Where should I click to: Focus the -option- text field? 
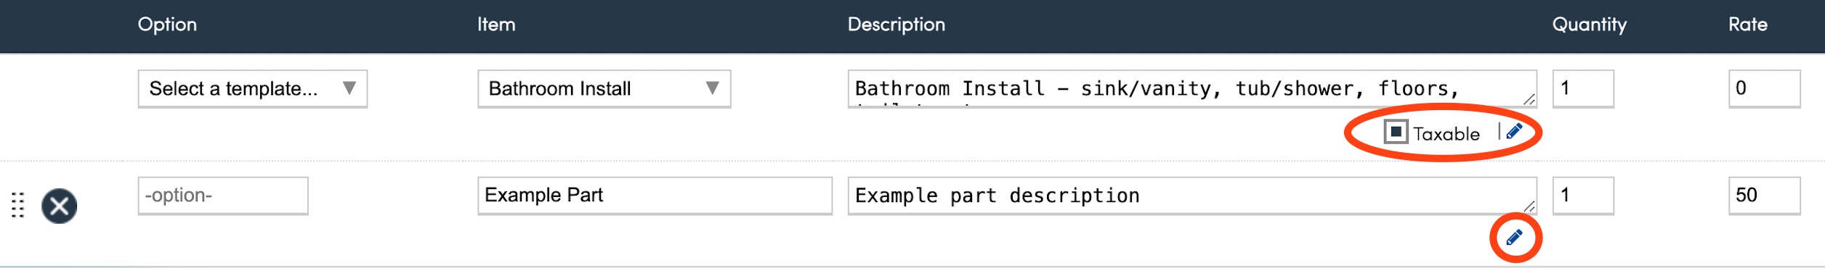click(223, 196)
